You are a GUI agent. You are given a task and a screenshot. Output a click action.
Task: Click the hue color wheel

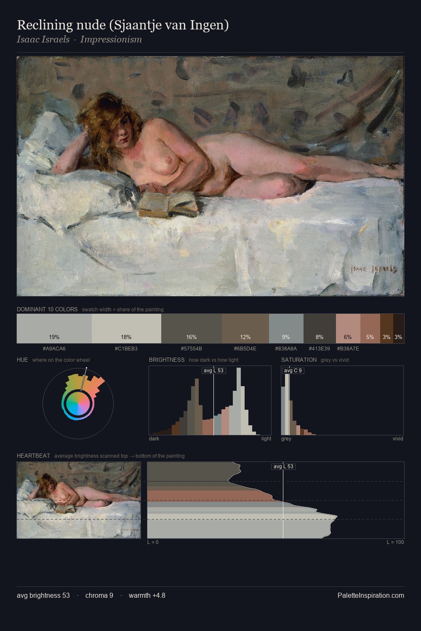click(x=78, y=403)
